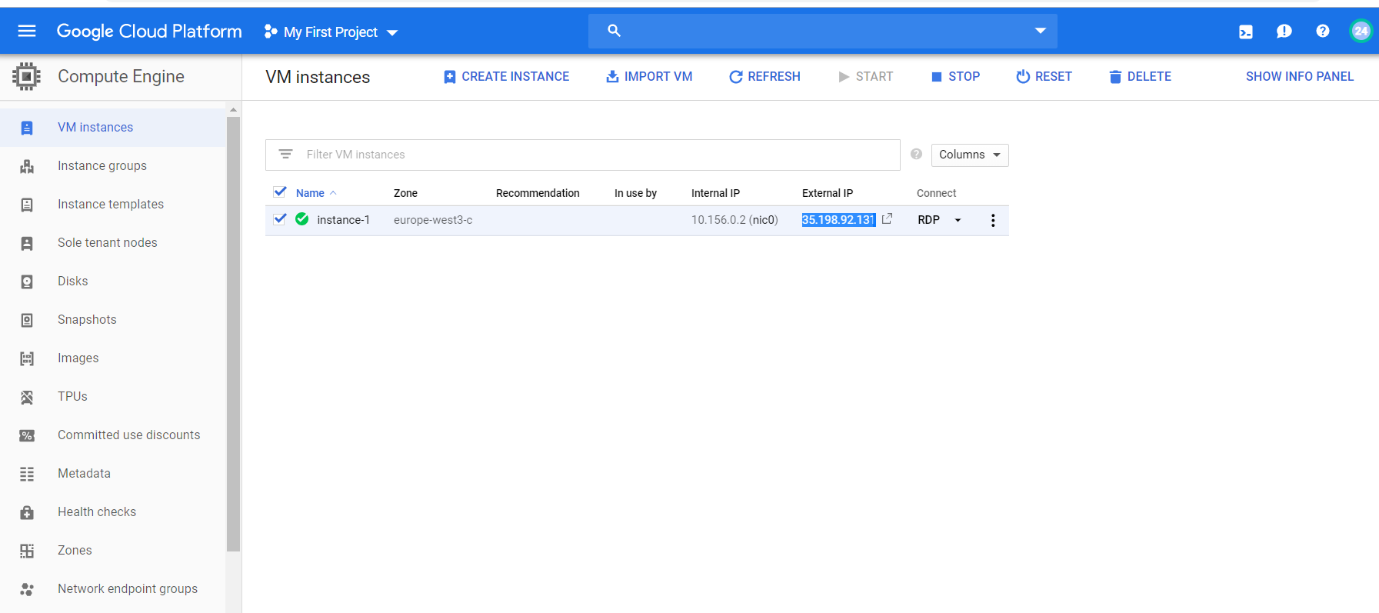The image size is (1379, 613).
Task: Connect via the RDP button
Action: click(928, 220)
